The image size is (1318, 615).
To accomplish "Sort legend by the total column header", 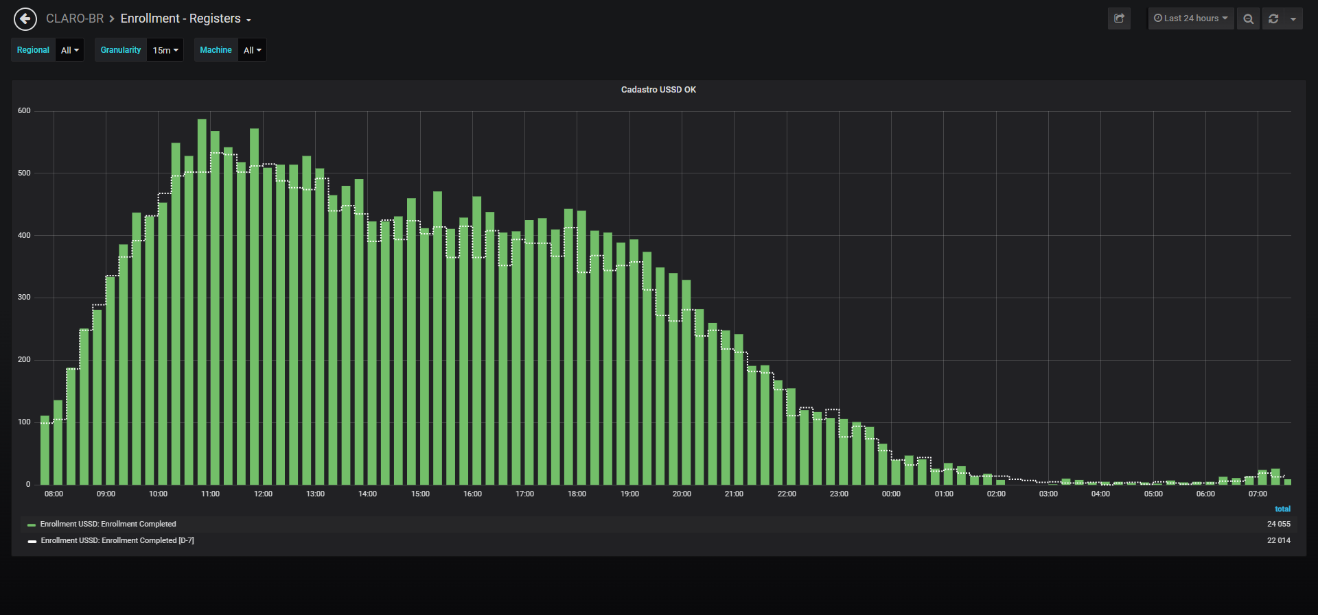I will (x=1282, y=509).
